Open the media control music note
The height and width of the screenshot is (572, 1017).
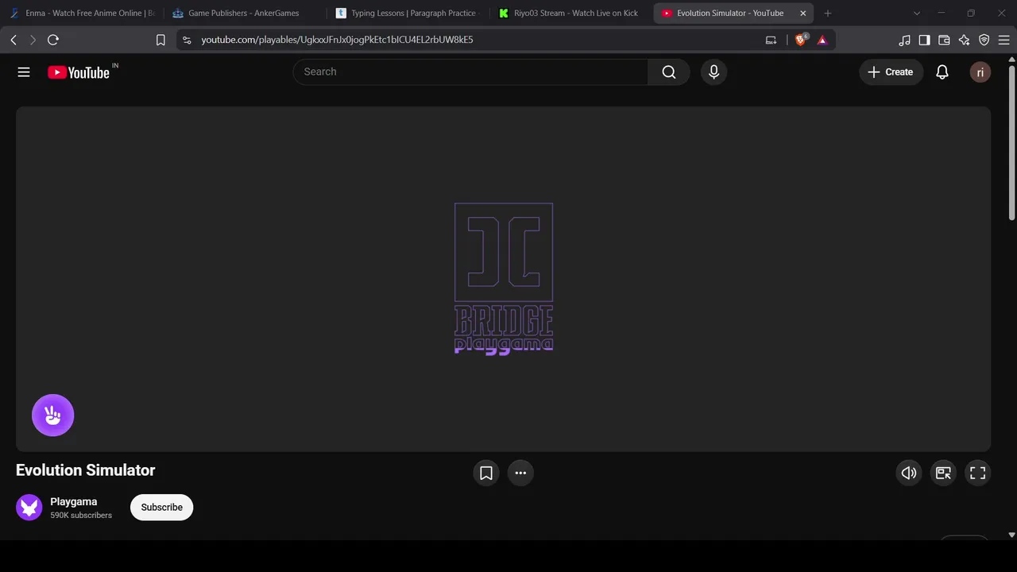(905, 40)
